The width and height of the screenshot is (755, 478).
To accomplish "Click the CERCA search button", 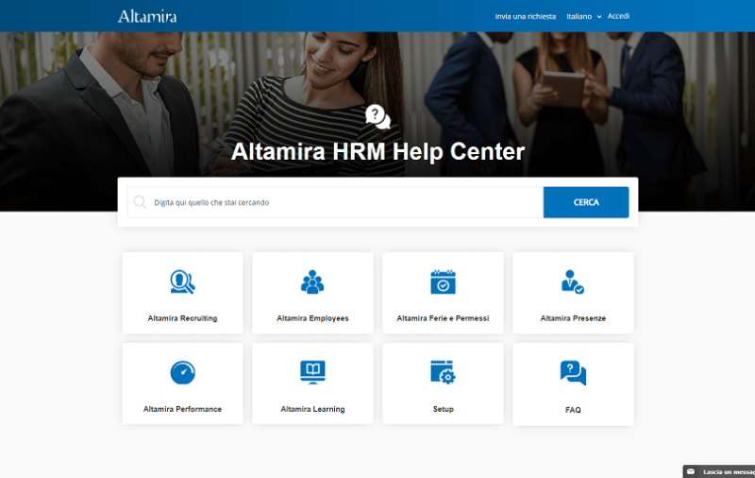I will [x=586, y=202].
